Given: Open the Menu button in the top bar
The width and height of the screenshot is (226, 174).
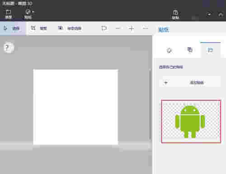Looking at the screenshot, I should pyautogui.click(x=8, y=14).
